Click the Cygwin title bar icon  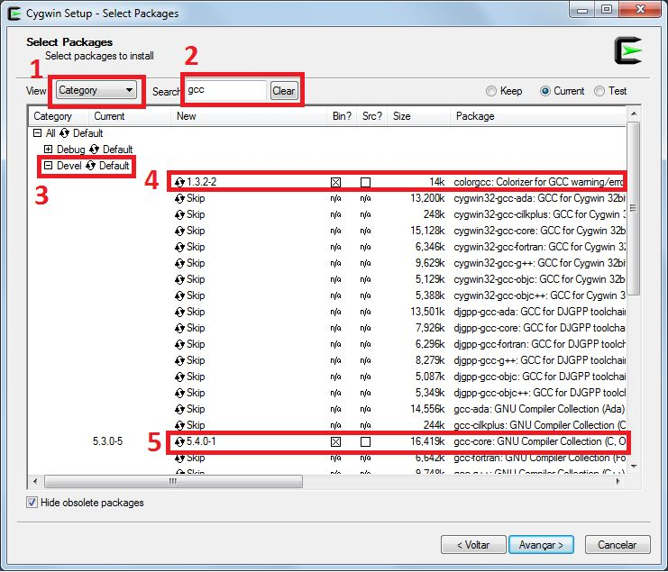(14, 14)
